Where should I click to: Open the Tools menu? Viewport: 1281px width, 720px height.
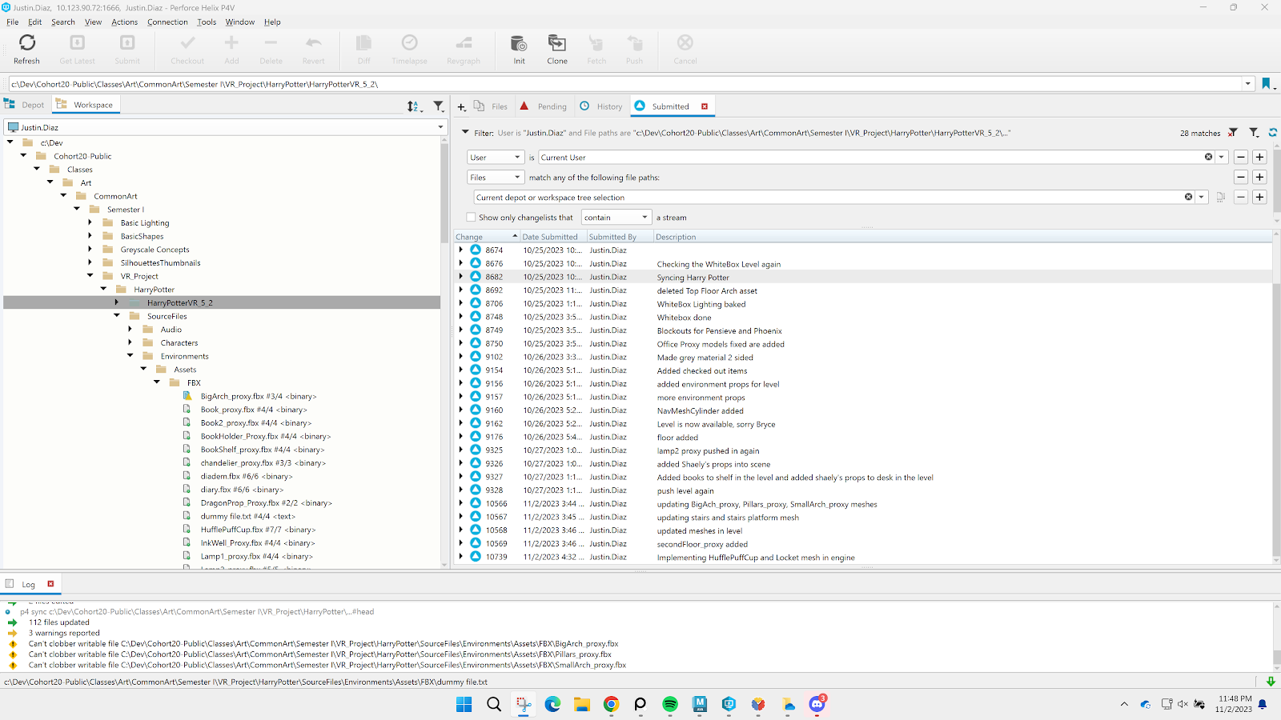coord(207,22)
